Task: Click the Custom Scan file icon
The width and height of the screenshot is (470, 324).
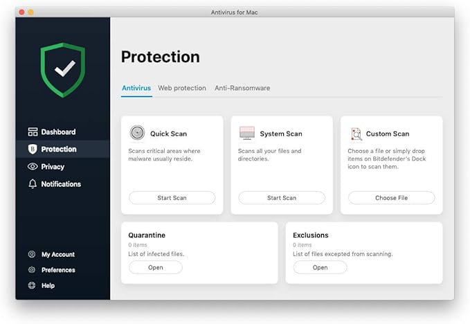Action: tap(356, 134)
